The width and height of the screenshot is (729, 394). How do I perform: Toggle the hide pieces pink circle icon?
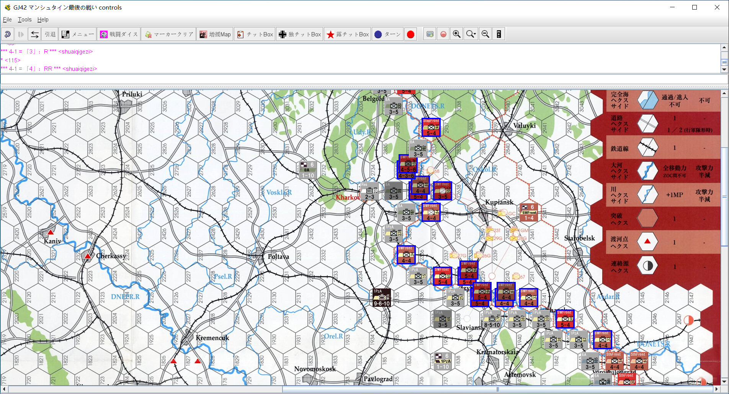(x=443, y=34)
